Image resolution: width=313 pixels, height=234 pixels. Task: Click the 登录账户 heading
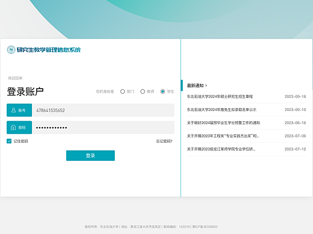point(25,92)
